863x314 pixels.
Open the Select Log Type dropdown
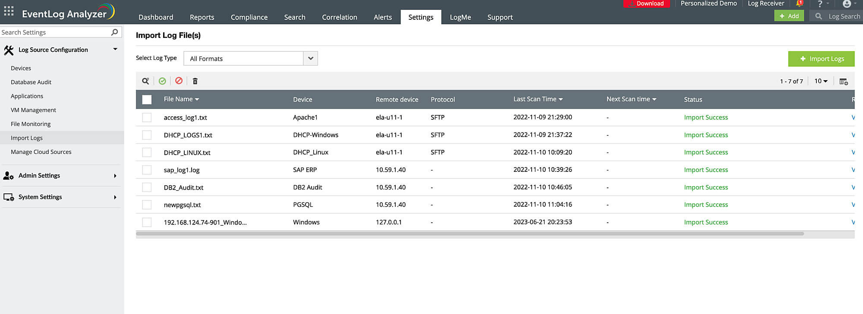(x=251, y=59)
